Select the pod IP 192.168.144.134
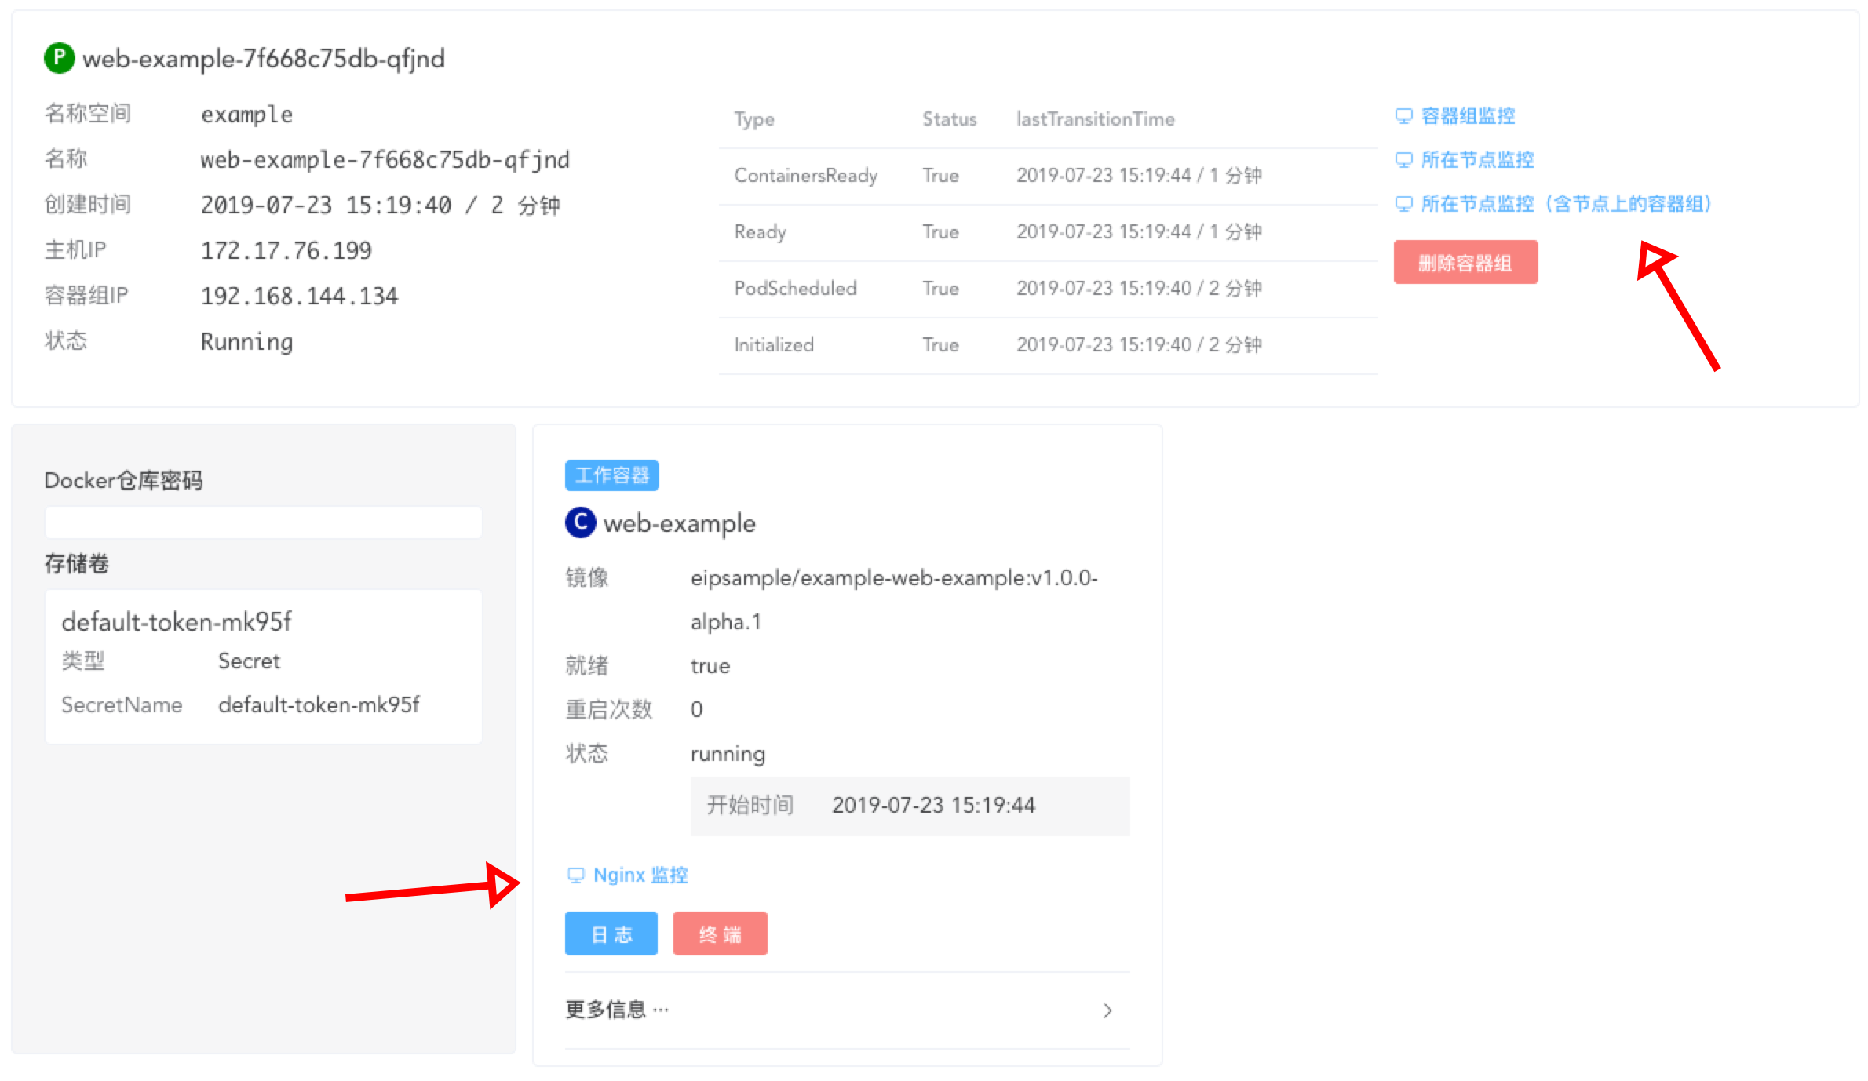This screenshot has height=1081, width=1868. tap(300, 297)
